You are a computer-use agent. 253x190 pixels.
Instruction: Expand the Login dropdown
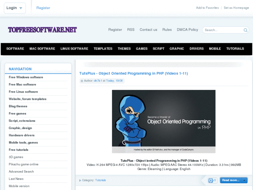pyautogui.click(x=15, y=8)
